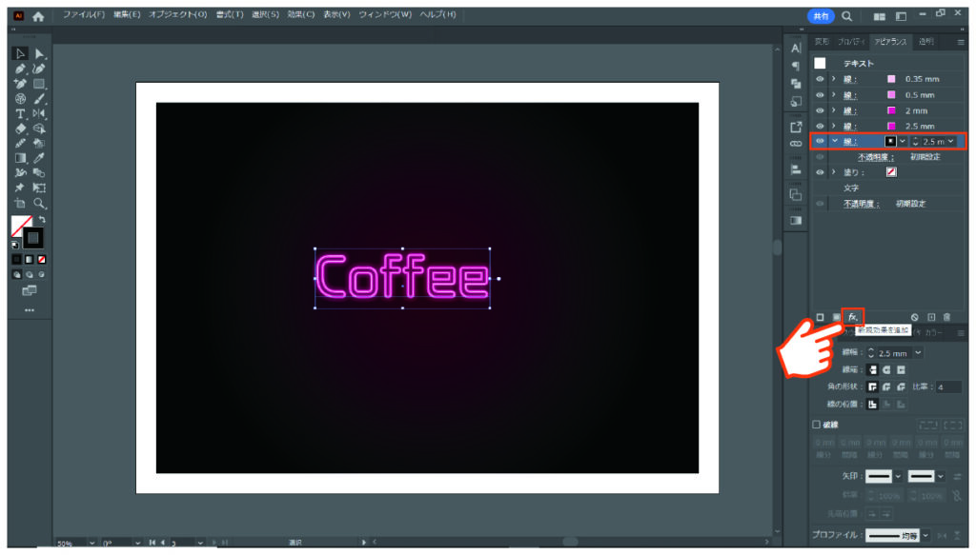Toggle eye on highlighted stroke row
The width and height of the screenshot is (976, 555).
[x=820, y=142]
